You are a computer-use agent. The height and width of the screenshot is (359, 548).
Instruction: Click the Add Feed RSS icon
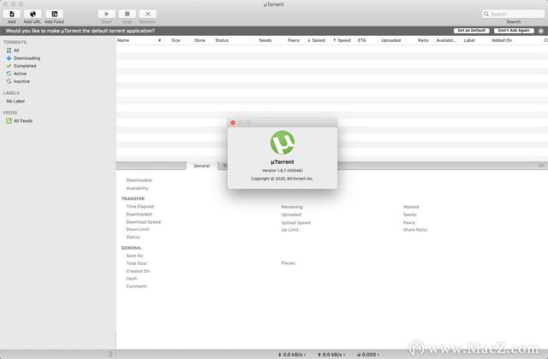(54, 14)
